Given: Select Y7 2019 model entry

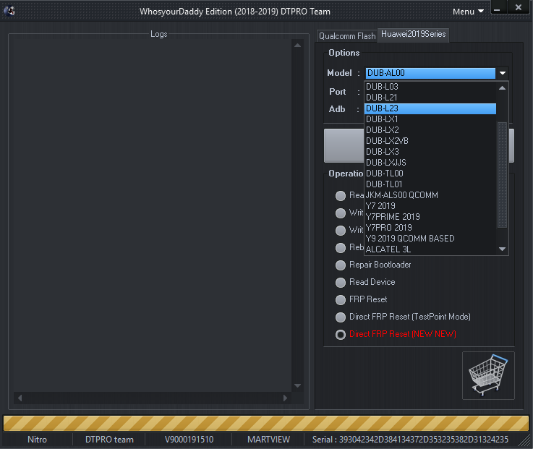Looking at the screenshot, I should pyautogui.click(x=430, y=206).
